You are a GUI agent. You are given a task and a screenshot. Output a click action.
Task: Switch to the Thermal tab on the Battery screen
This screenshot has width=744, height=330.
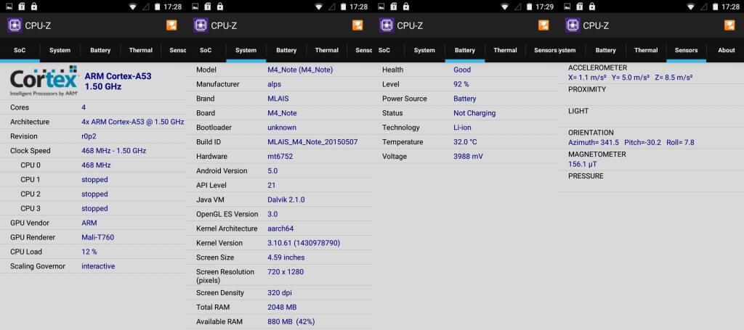point(505,50)
